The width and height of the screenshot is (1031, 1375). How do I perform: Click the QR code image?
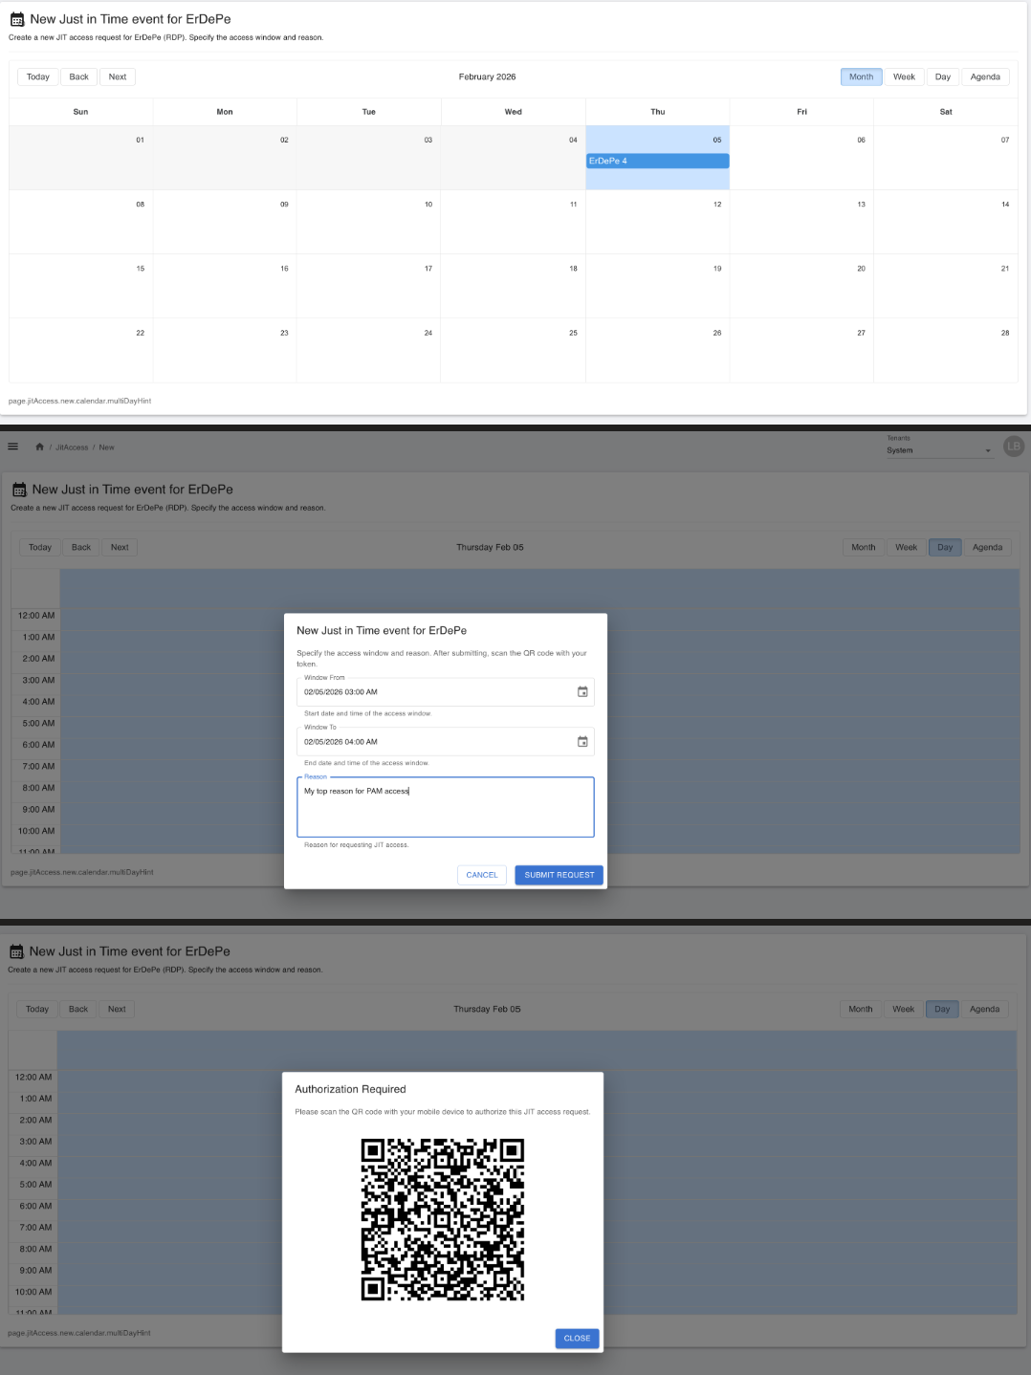click(x=442, y=1219)
